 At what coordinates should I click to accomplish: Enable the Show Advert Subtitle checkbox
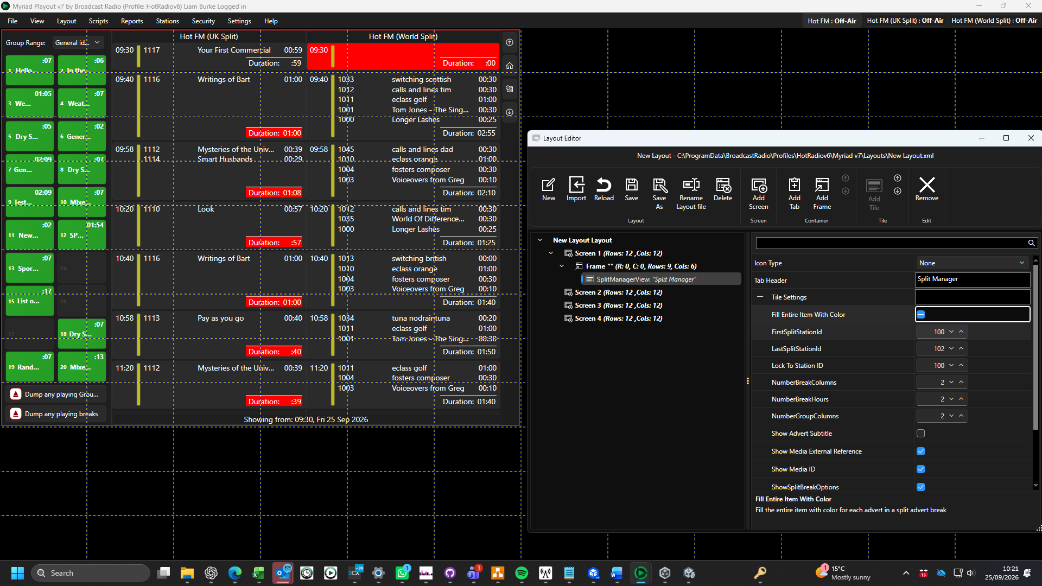click(920, 434)
